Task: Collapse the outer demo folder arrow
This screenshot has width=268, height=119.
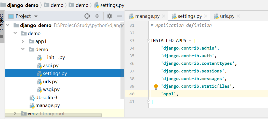Action: point(15,33)
